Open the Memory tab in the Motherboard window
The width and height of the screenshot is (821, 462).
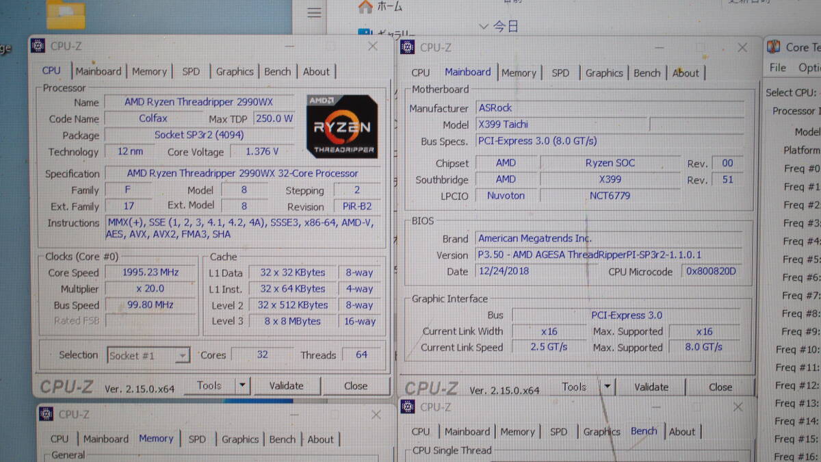coord(519,73)
